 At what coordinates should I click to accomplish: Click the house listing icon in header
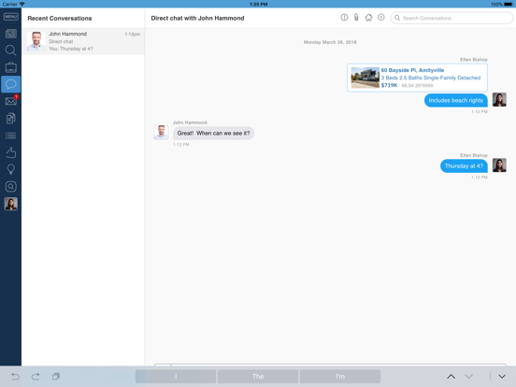point(368,18)
